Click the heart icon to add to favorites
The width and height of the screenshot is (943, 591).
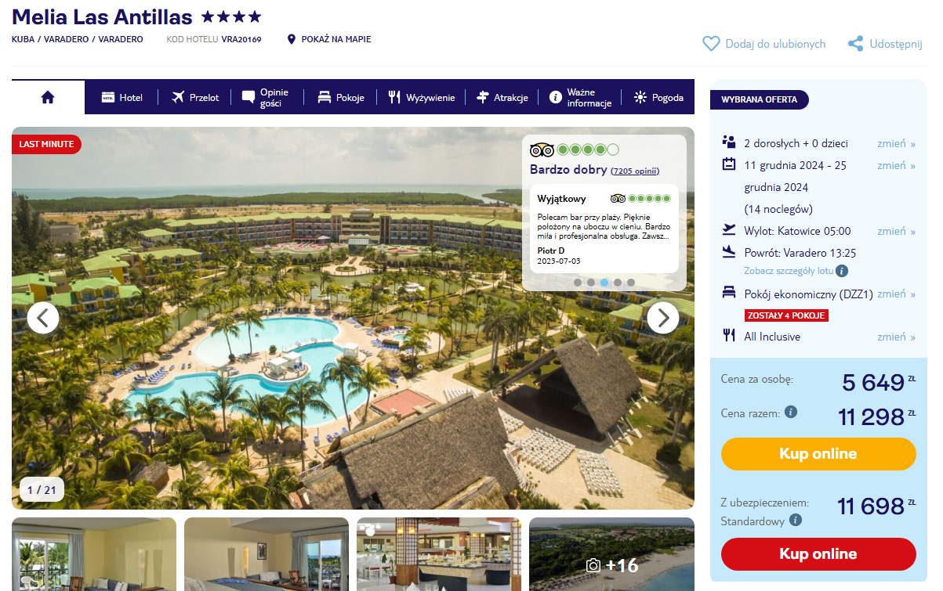[x=711, y=44]
